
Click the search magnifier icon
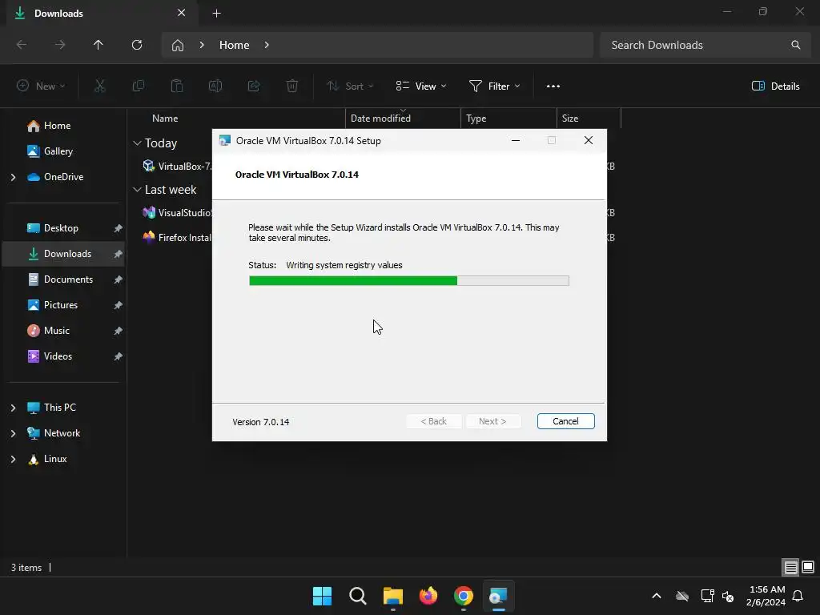point(795,45)
